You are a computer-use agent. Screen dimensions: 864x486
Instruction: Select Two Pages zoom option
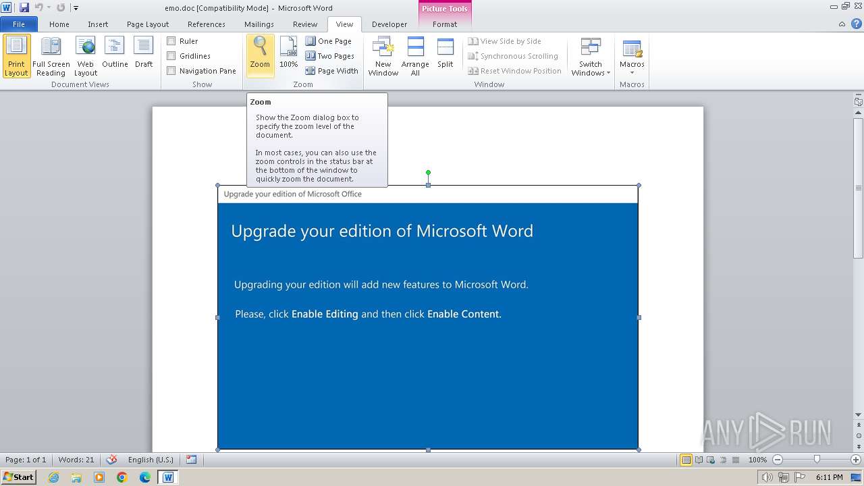(x=330, y=56)
